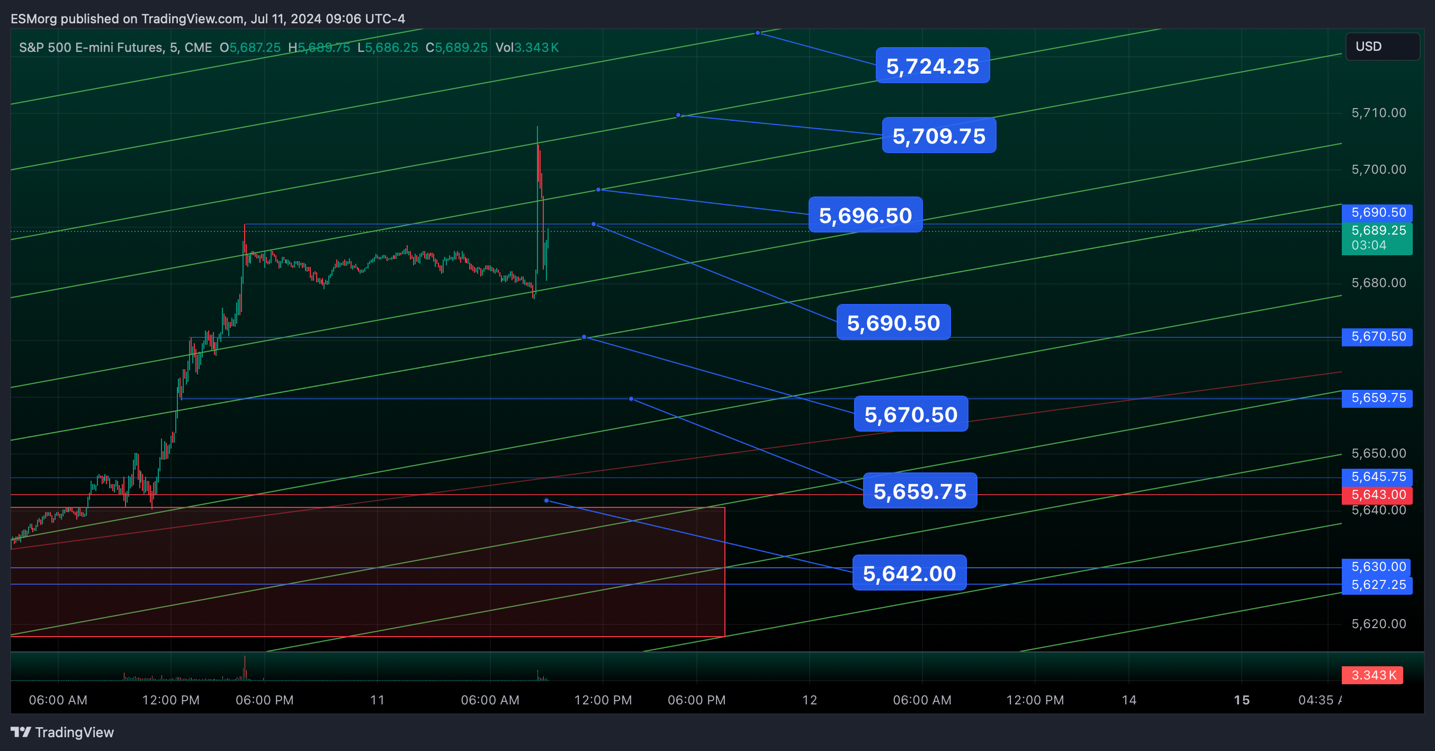This screenshot has height=751, width=1435.
Task: Click the anchor point of the 5,642.00 callout
Action: click(546, 501)
